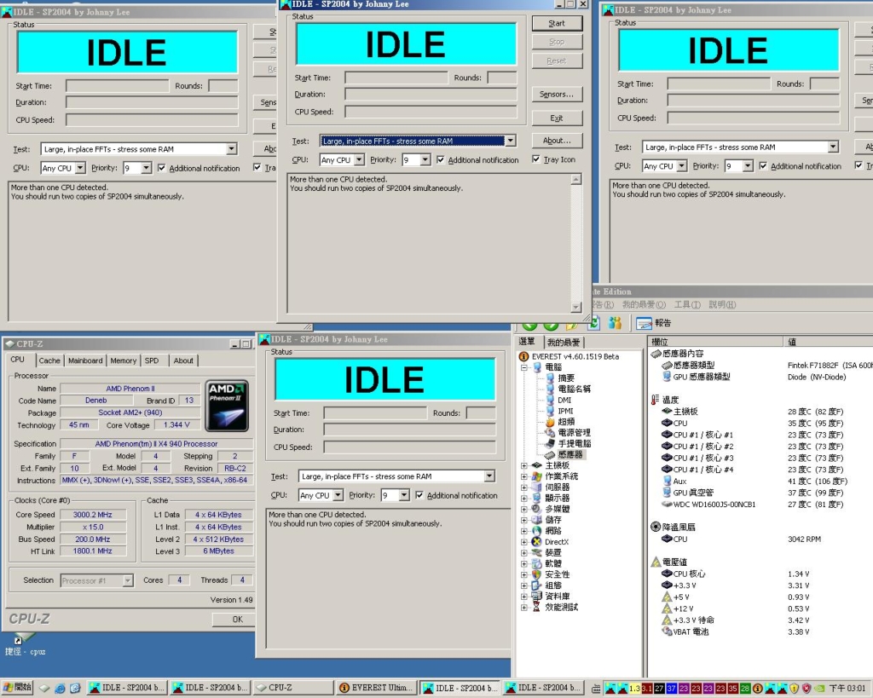Select the 軟體 software icon in EVEREST tree
The height and width of the screenshot is (698, 873).
[x=537, y=563]
